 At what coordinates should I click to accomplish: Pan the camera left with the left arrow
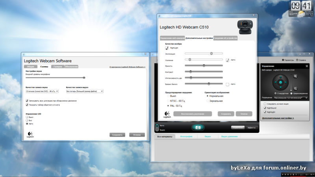[275, 82]
